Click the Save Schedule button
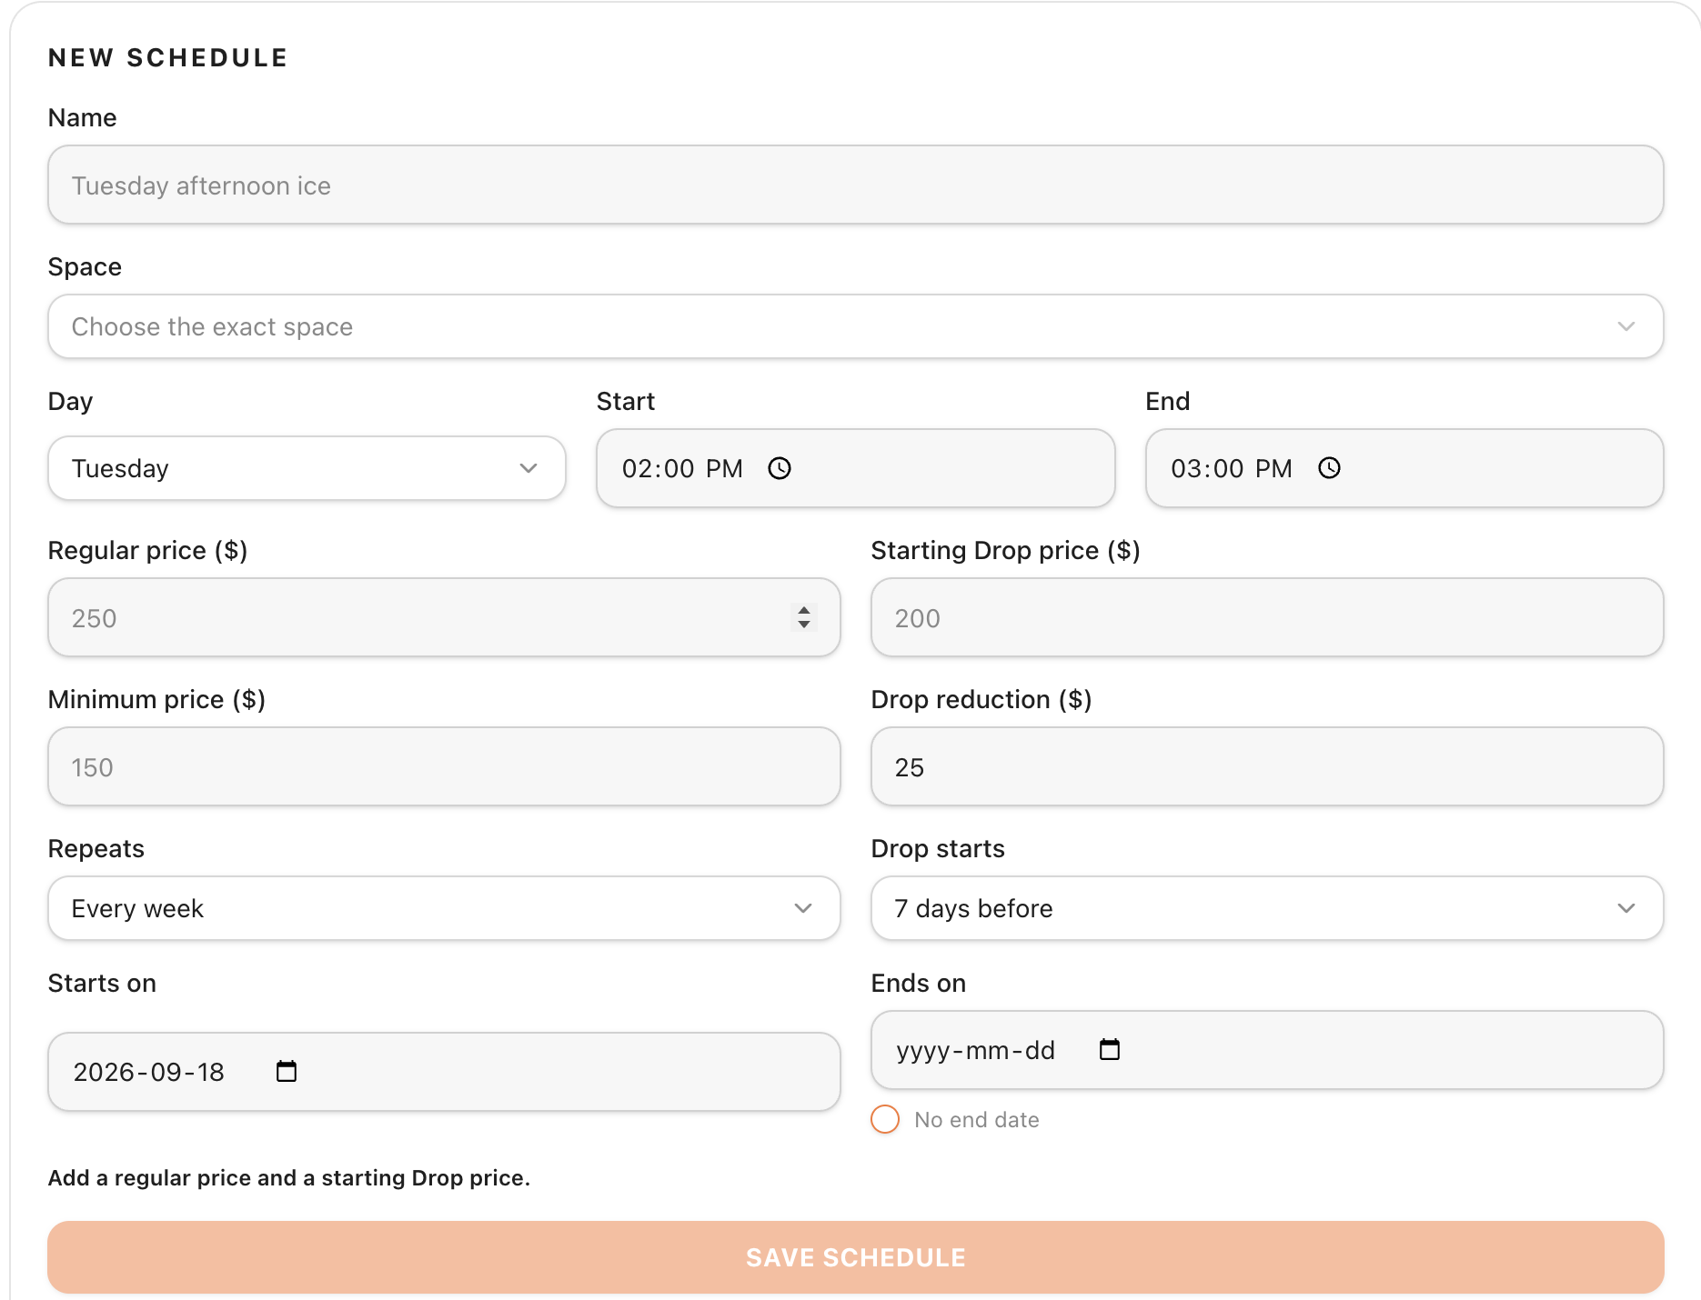This screenshot has height=1300, width=1701. tap(856, 1257)
